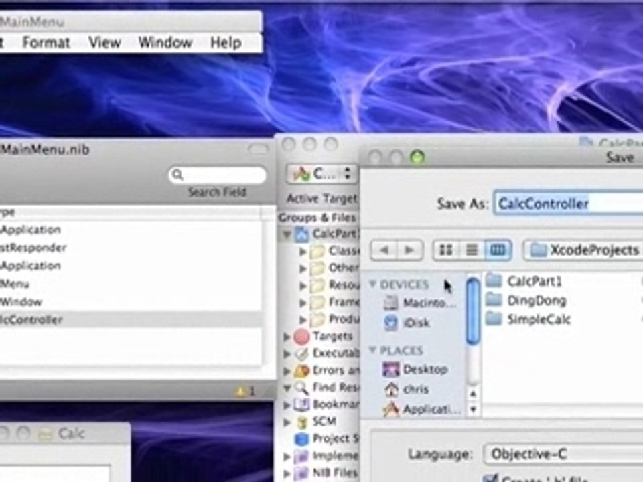
Task: Click the Calc window title folder icon
Action: 46,434
